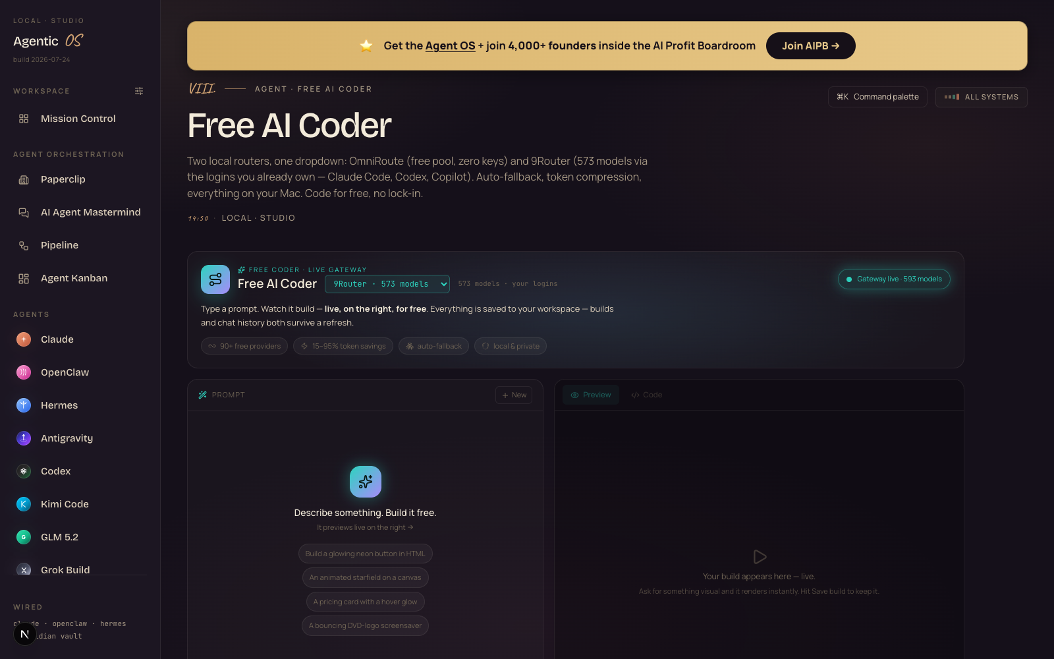Click the 'build 2026-07-24' text
Image resolution: width=1054 pixels, height=659 pixels.
point(42,59)
